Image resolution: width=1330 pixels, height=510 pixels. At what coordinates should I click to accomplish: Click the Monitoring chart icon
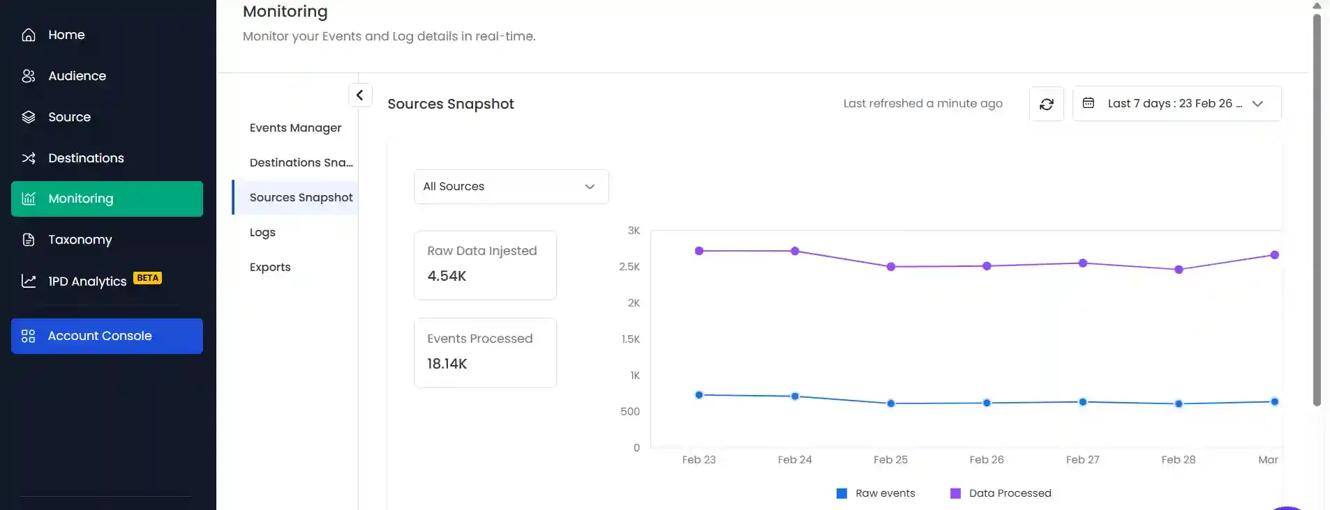coord(29,199)
